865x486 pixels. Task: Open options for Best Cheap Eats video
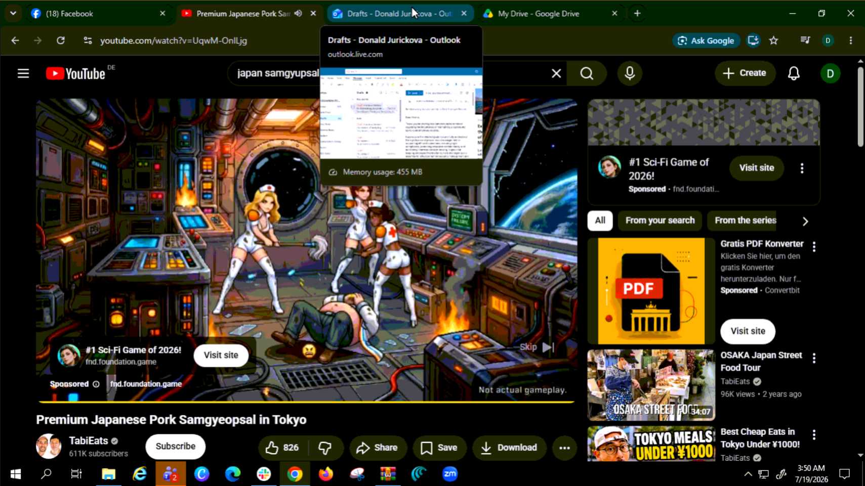click(814, 435)
